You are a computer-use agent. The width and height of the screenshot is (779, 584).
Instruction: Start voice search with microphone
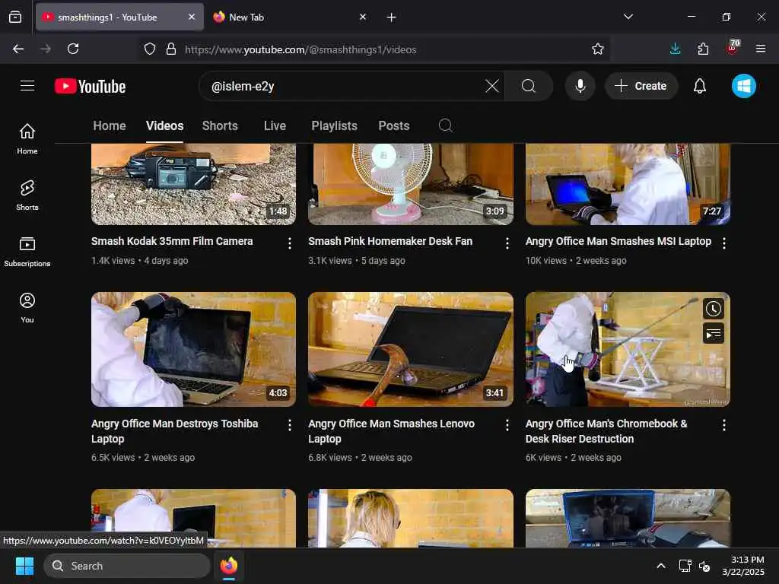580,86
